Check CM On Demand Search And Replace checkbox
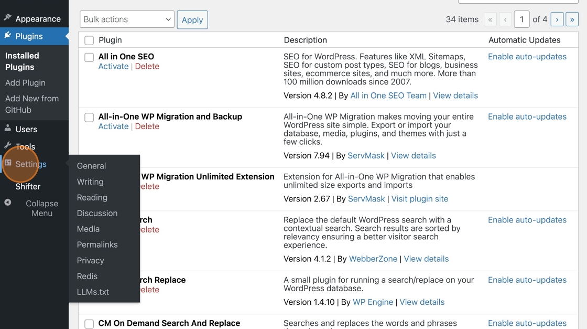Screen dimensions: 587x329 [89, 324]
